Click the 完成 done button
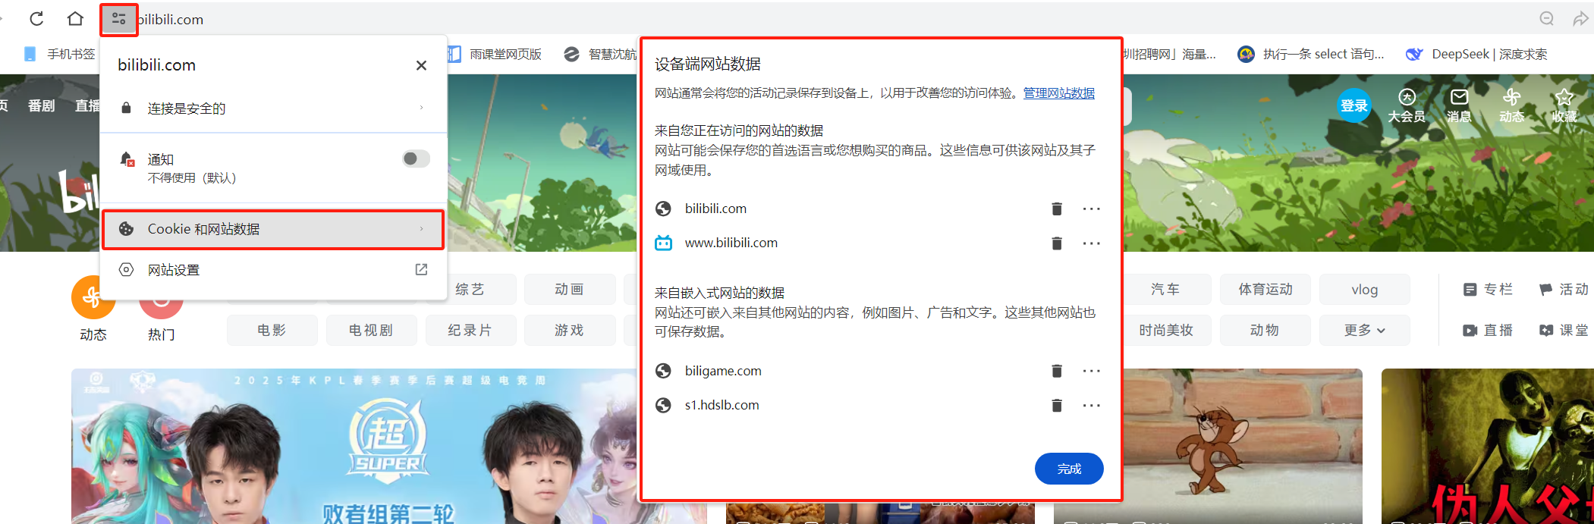This screenshot has width=1594, height=524. (x=1069, y=469)
